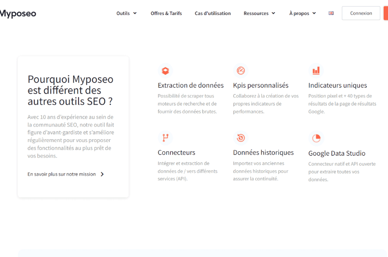Click the Connexion button
388x257 pixels.
click(x=361, y=13)
